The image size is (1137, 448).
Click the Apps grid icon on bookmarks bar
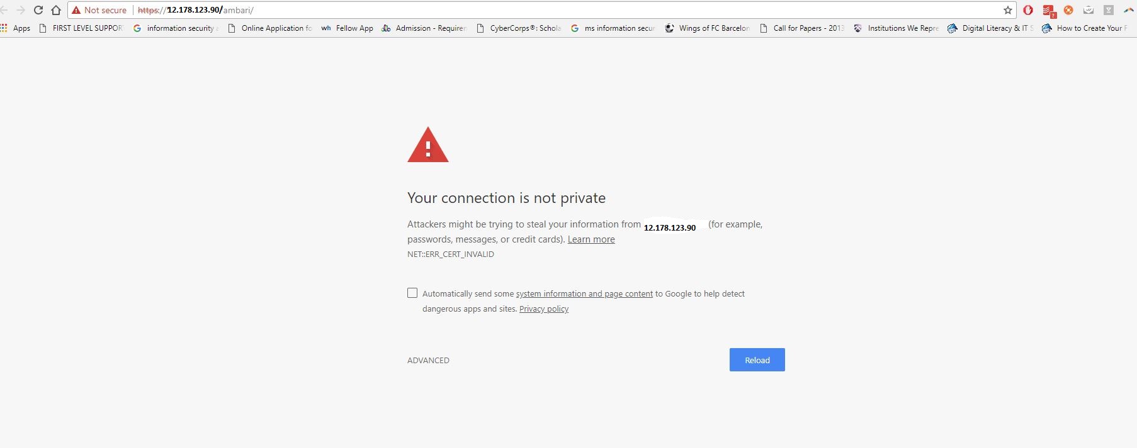tap(5, 28)
